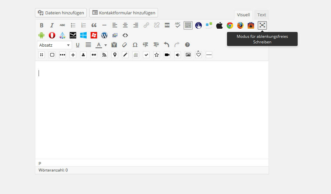This screenshot has width=331, height=194.
Task: Click the Android robot icon
Action: point(41,35)
